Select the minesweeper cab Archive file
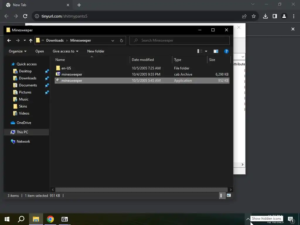Image resolution: width=300 pixels, height=225 pixels. pyautogui.click(x=142, y=74)
